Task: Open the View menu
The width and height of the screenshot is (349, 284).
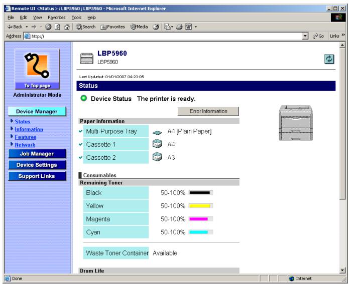Action: point(37,18)
